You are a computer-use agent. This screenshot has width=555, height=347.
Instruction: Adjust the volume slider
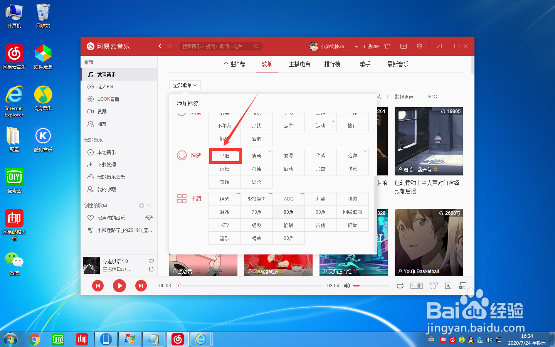click(371, 286)
